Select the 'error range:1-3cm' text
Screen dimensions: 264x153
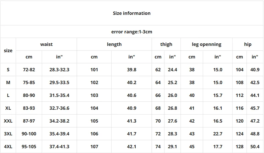click(x=131, y=32)
